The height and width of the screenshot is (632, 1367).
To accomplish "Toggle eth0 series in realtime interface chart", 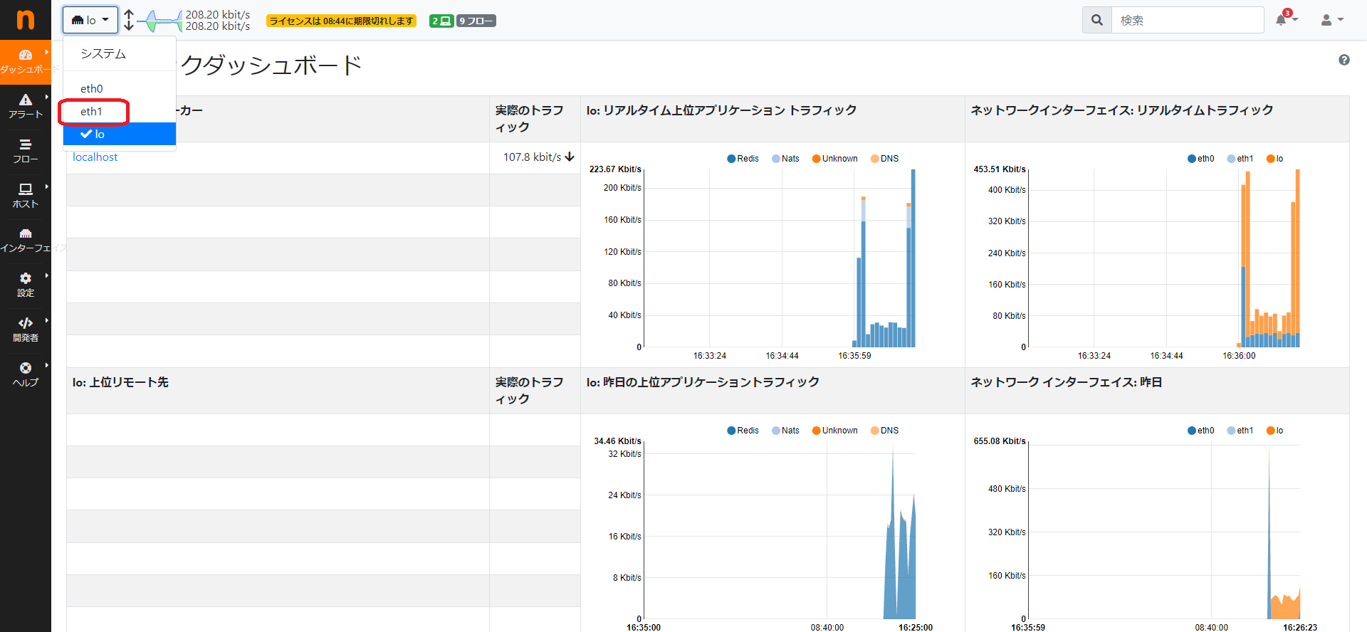I will pos(1200,159).
